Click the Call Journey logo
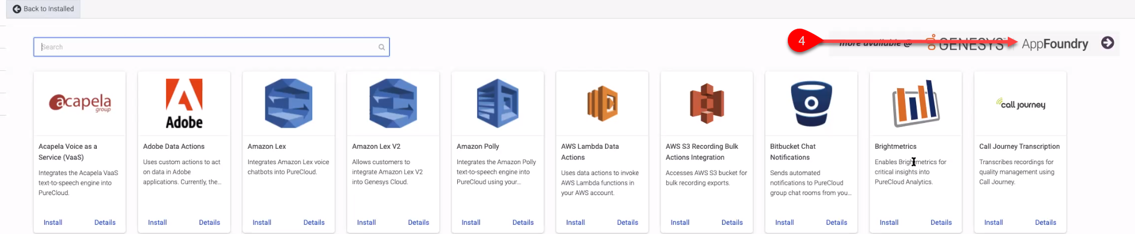 (1020, 104)
